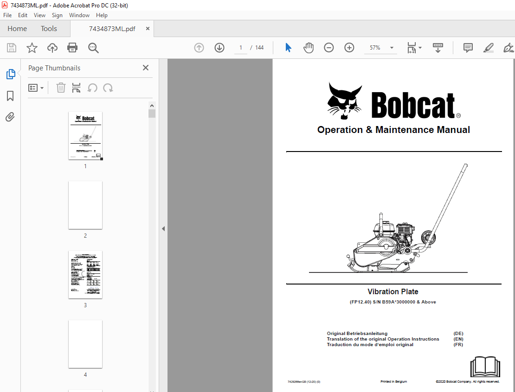
Task: Select page 3 thumbnail
Action: pos(85,275)
